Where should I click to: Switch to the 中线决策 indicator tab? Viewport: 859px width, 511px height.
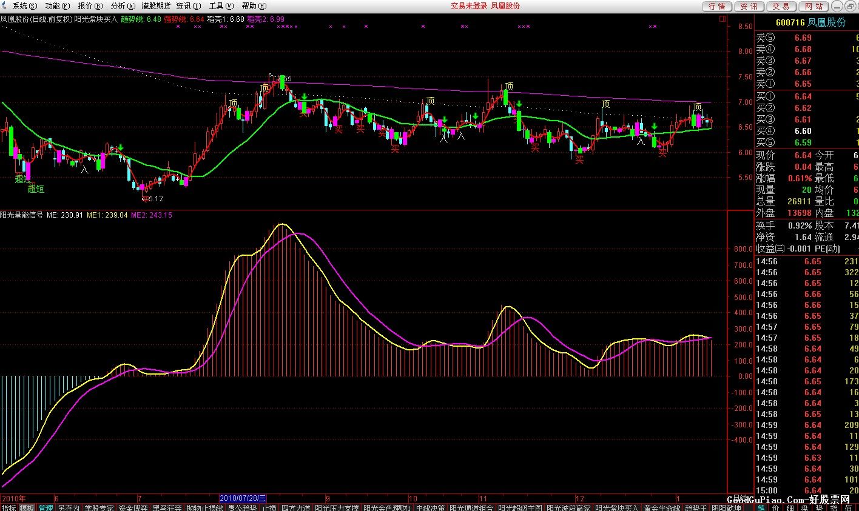pyautogui.click(x=430, y=507)
